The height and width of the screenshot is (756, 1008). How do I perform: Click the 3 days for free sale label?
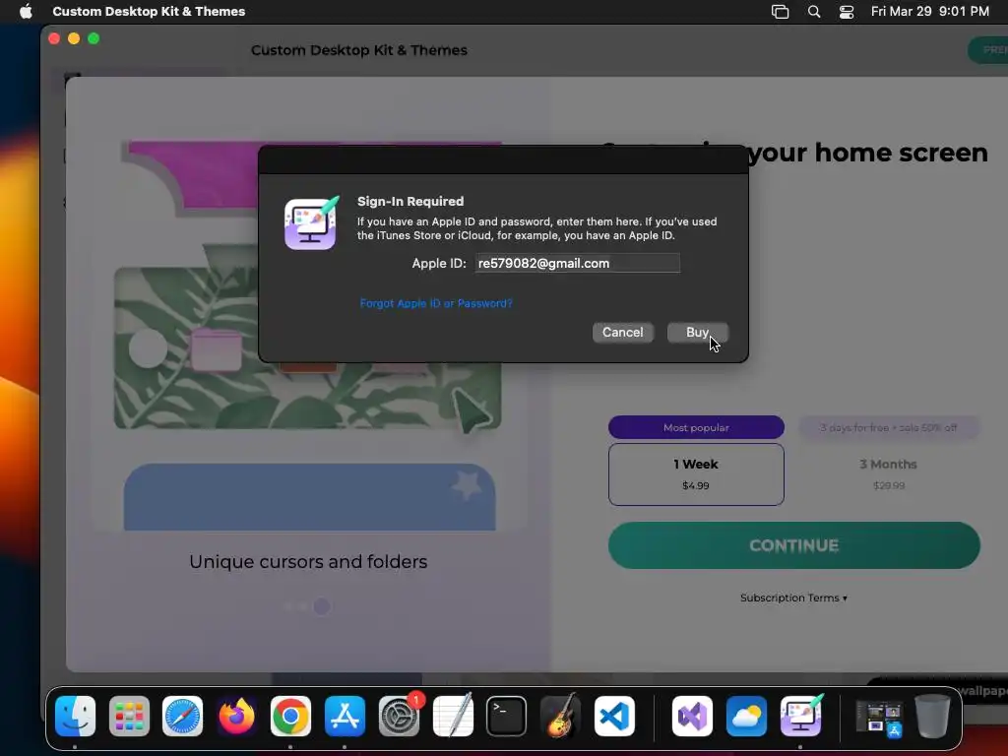click(889, 427)
